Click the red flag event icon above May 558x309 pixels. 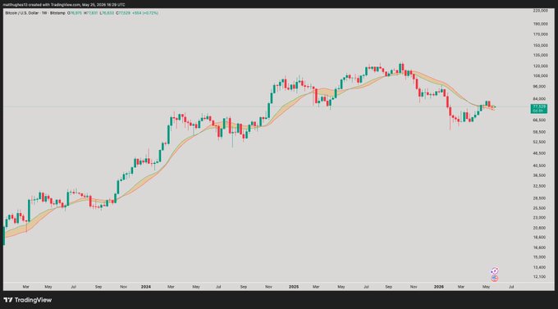pyautogui.click(x=494, y=278)
